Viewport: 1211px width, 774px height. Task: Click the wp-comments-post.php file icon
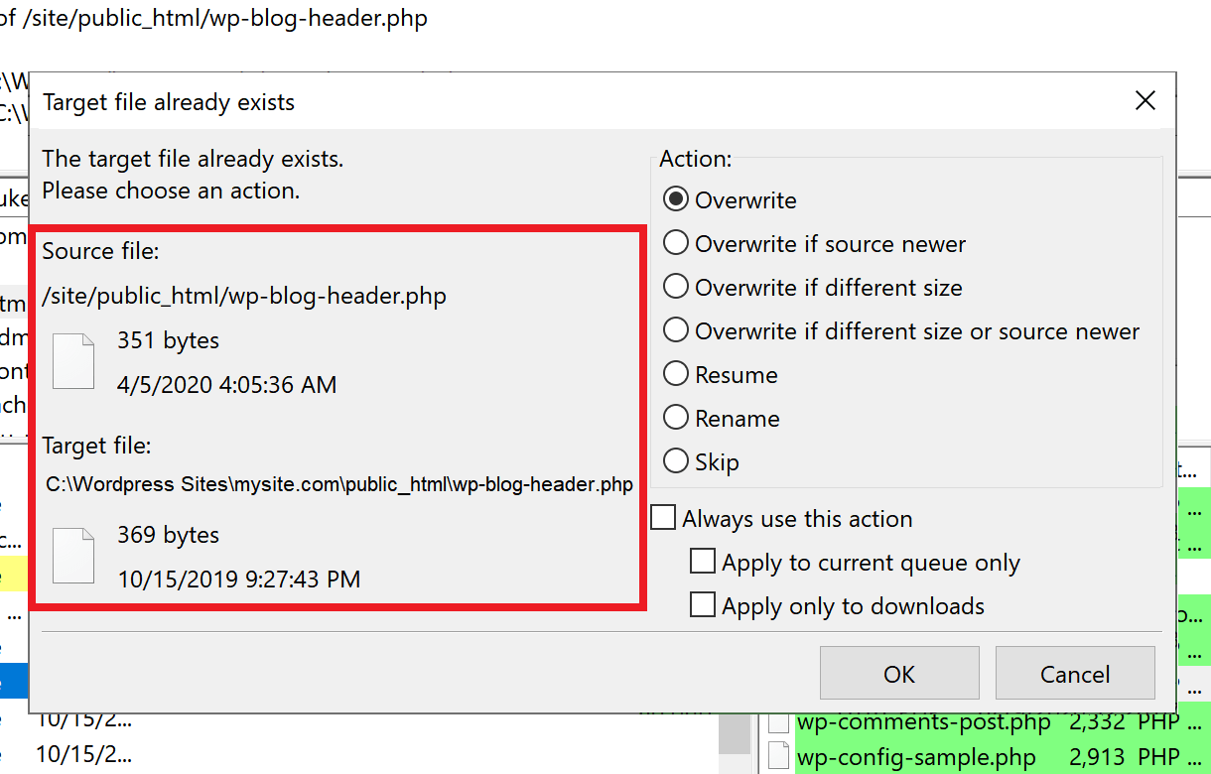pos(779,722)
